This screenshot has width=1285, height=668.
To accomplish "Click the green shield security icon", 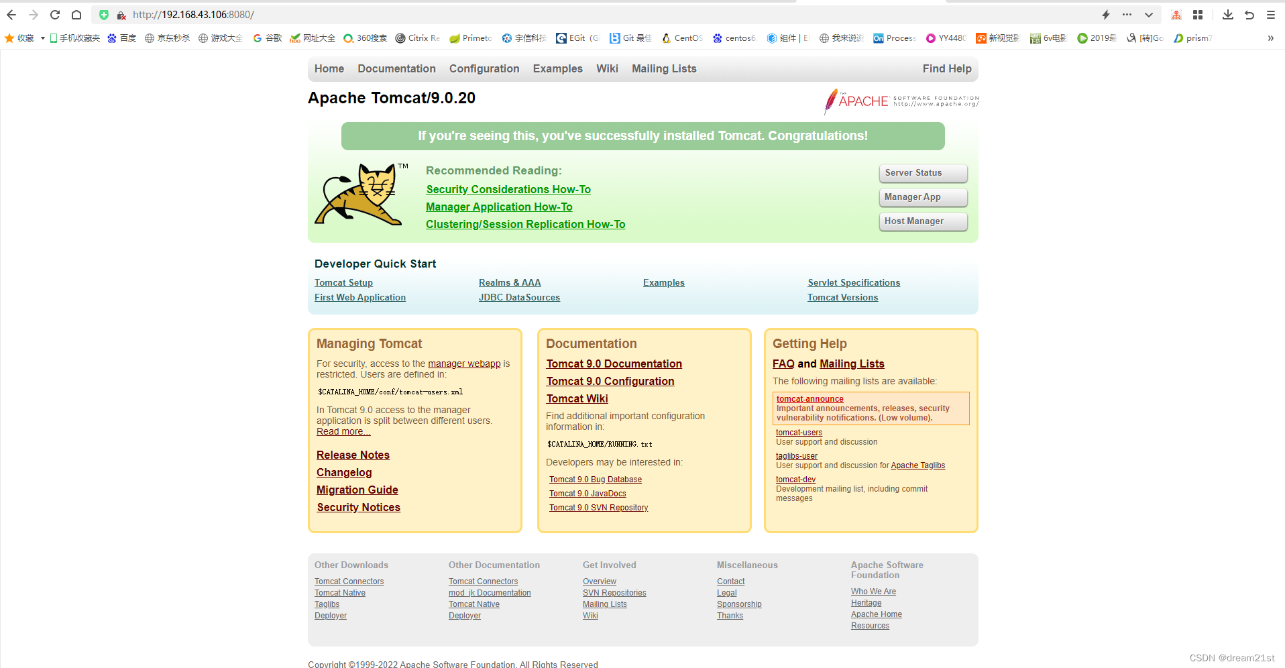I will 104,15.
